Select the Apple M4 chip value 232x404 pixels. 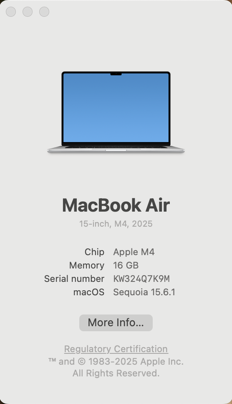click(134, 252)
